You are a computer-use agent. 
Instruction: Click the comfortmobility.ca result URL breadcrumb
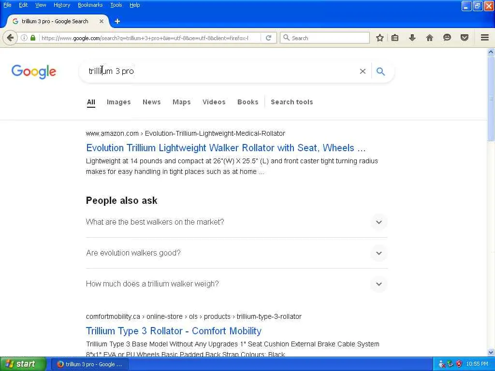pyautogui.click(x=193, y=316)
